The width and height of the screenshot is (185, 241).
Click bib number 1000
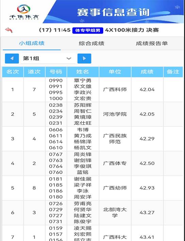(x=56, y=98)
